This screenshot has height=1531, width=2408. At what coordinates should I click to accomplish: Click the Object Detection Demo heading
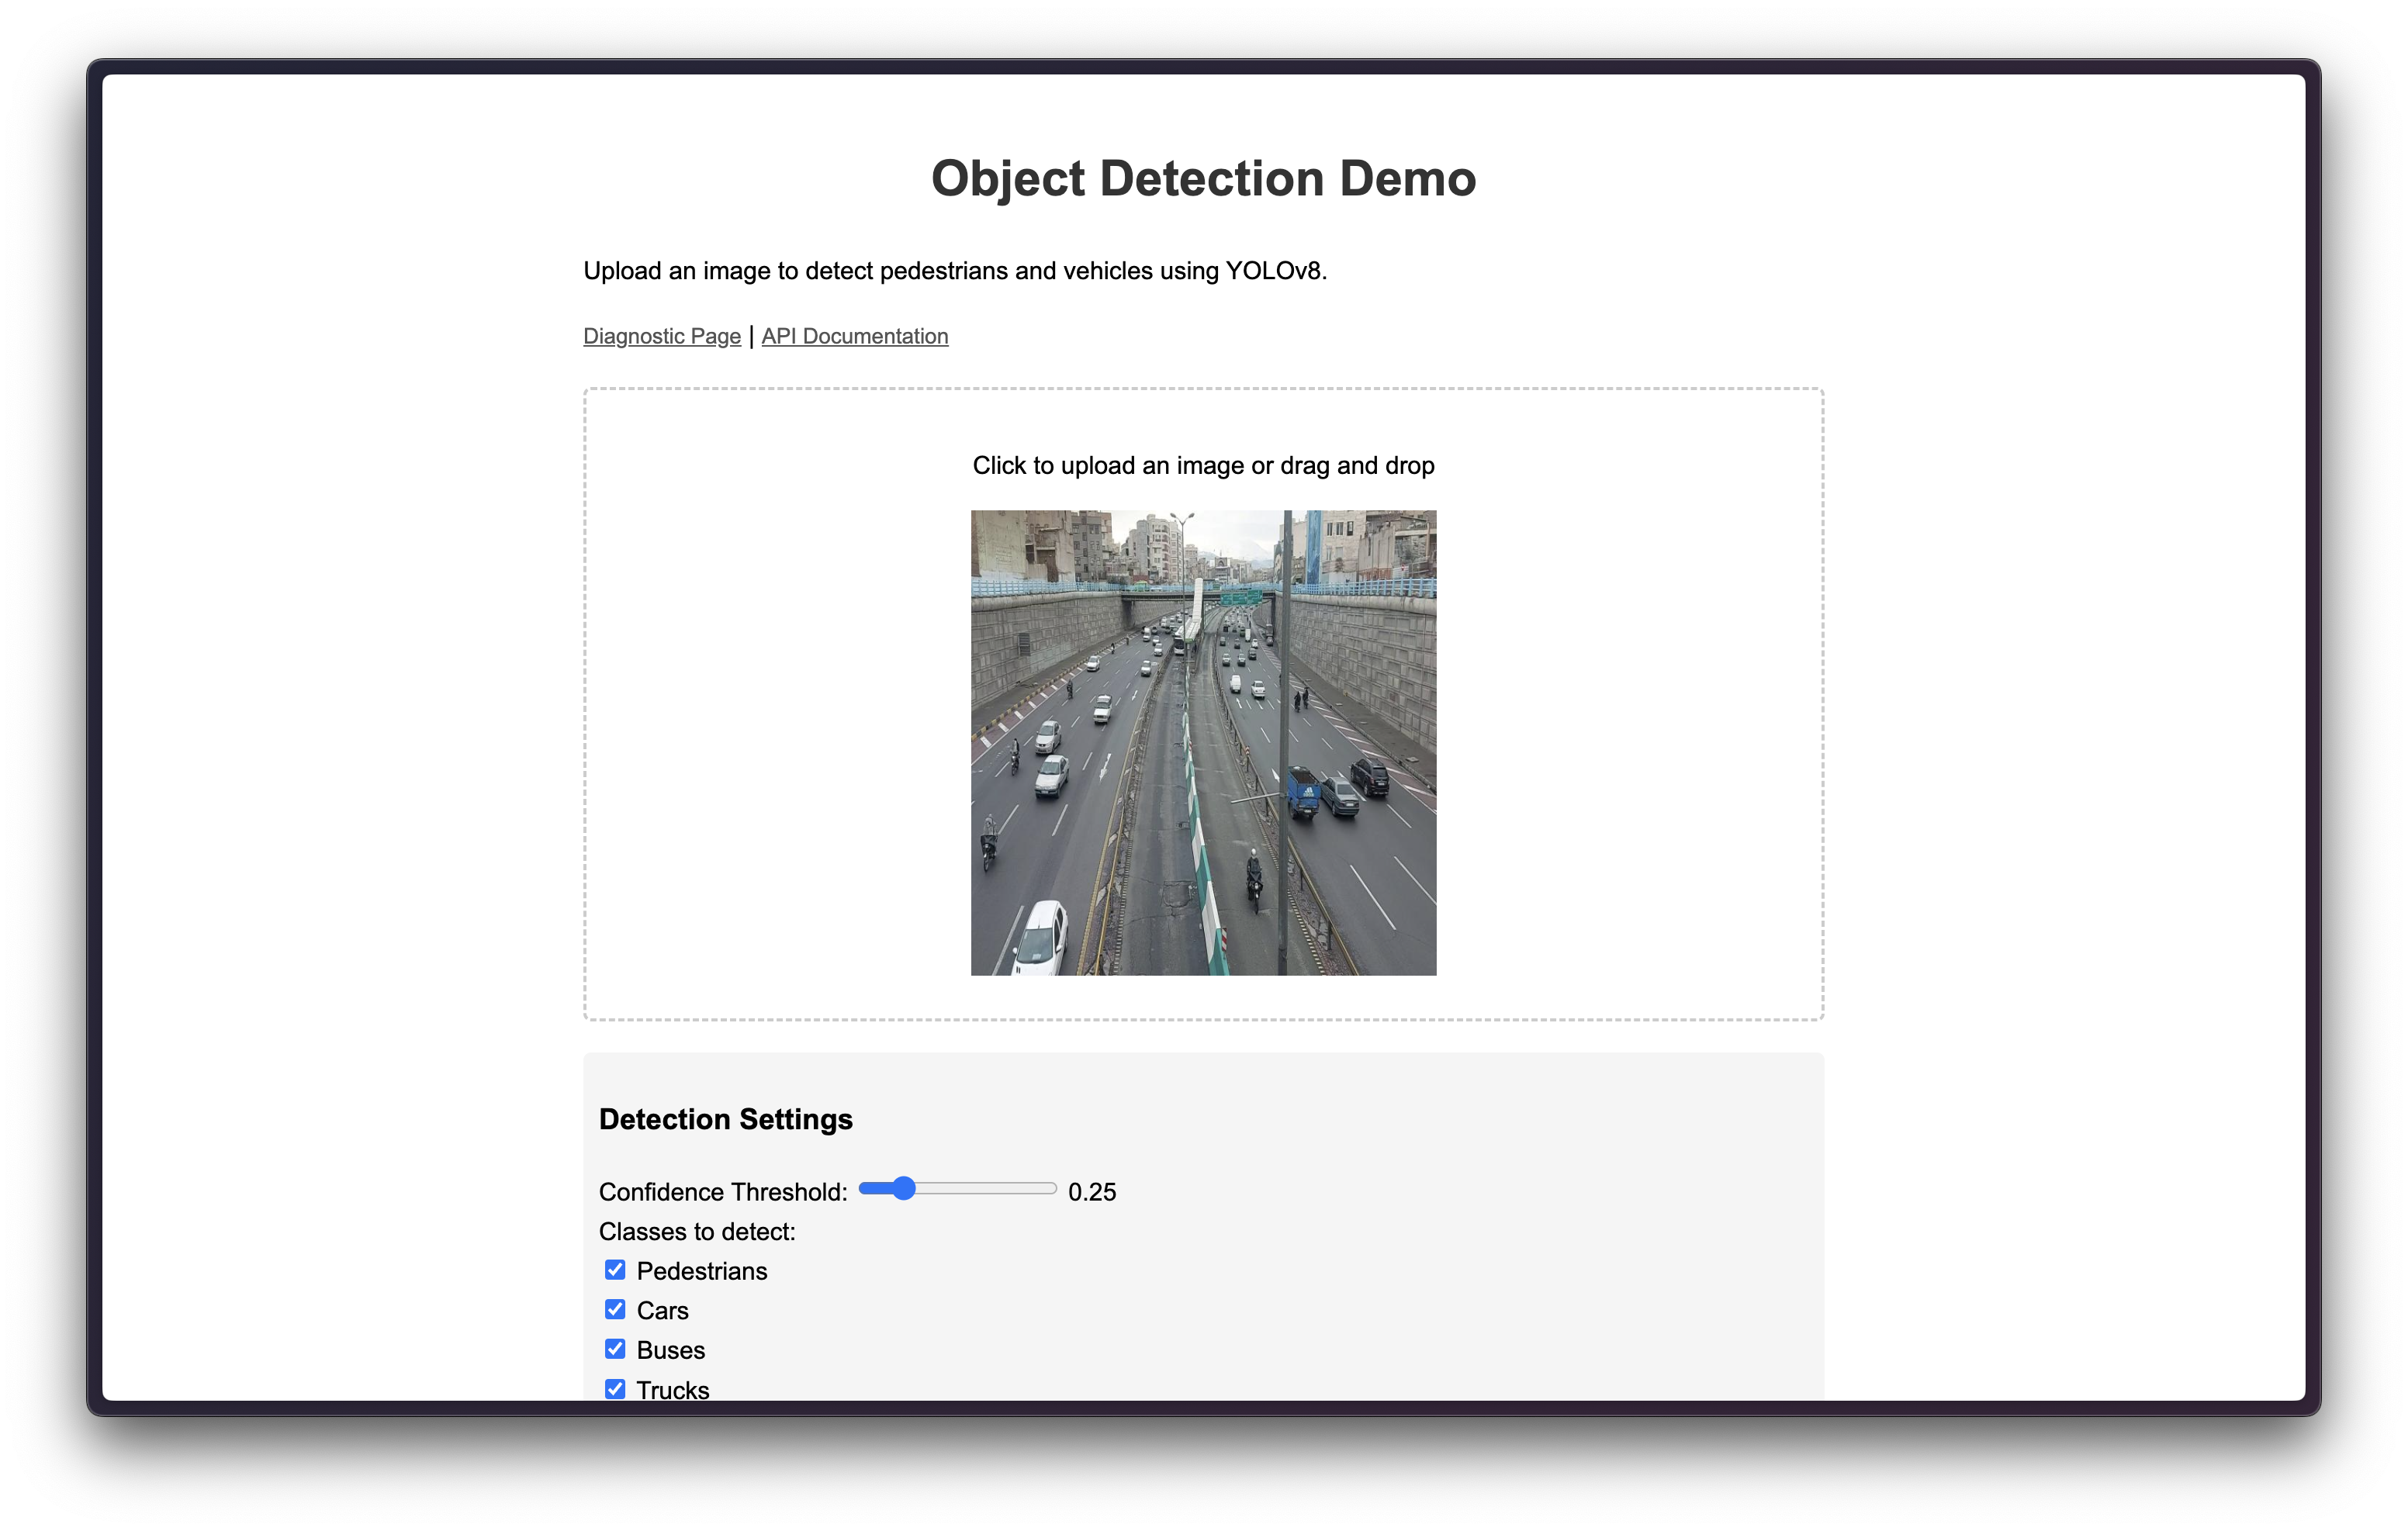(1203, 178)
